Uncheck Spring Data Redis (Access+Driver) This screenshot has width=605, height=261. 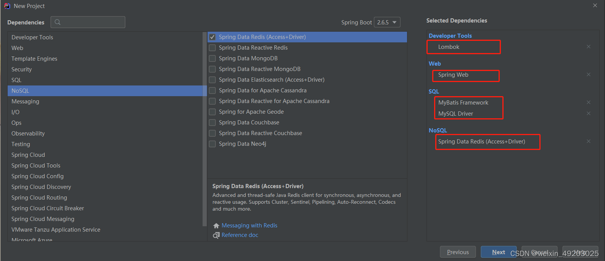click(x=212, y=37)
